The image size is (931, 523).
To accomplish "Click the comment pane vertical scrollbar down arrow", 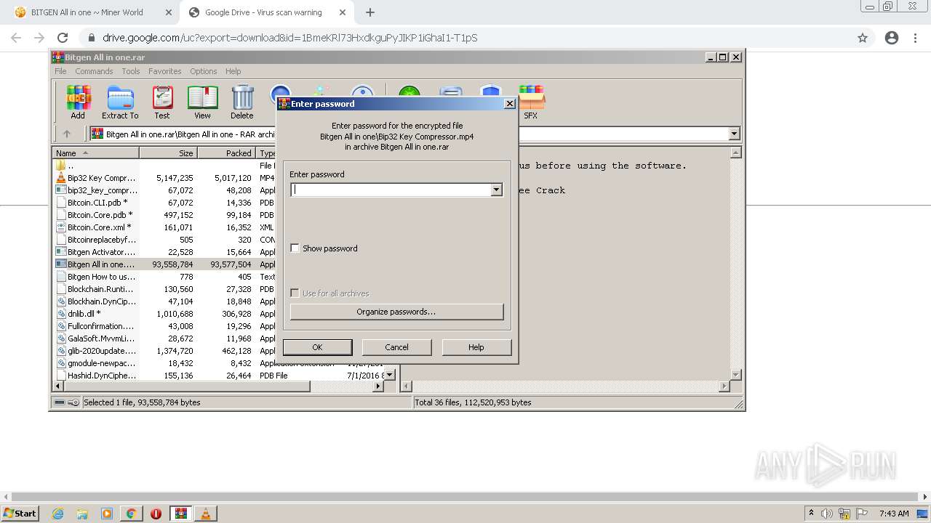I will [x=735, y=375].
